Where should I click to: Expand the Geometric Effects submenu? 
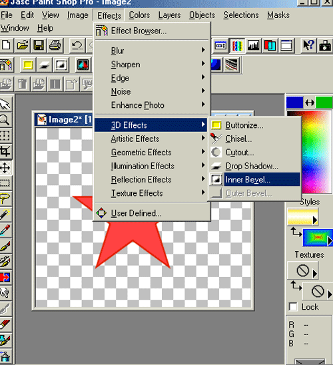click(151, 153)
